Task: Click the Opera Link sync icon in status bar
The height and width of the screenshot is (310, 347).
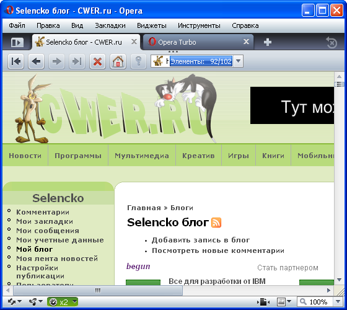Action: pyautogui.click(x=12, y=301)
